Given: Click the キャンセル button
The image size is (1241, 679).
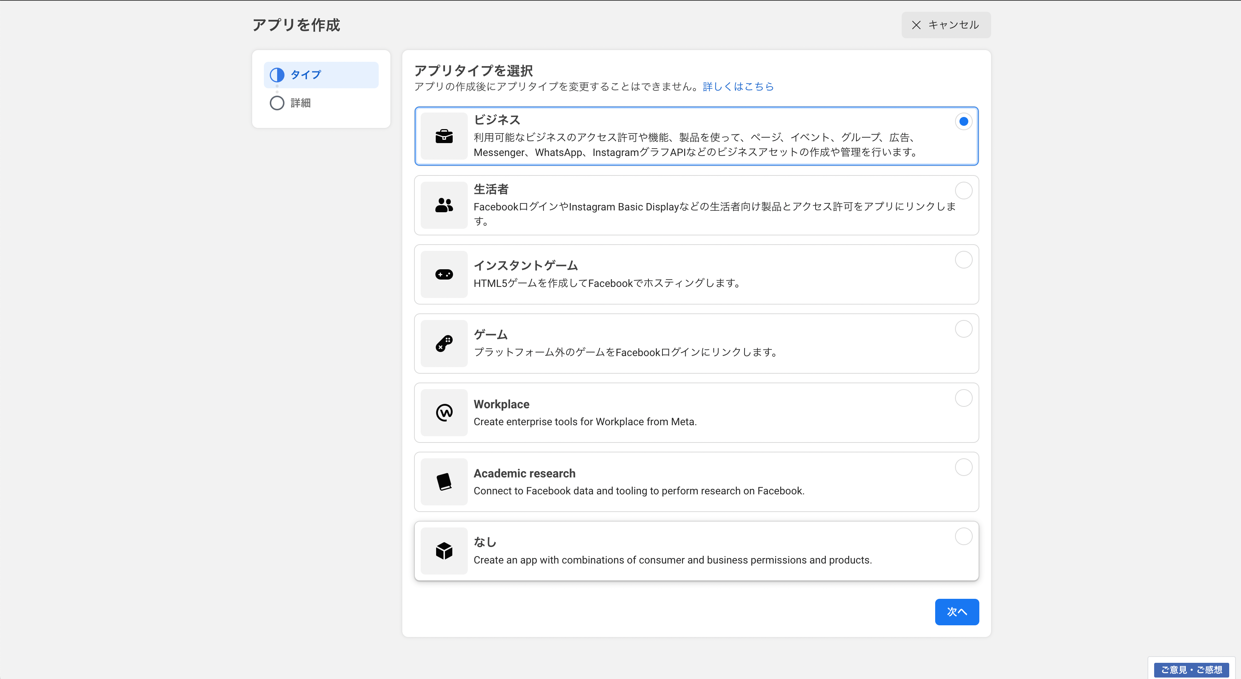Looking at the screenshot, I should [x=945, y=25].
